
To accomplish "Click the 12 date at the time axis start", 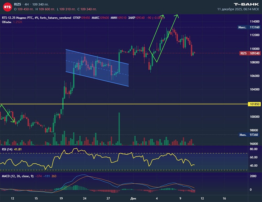I will (x=12, y=198).
